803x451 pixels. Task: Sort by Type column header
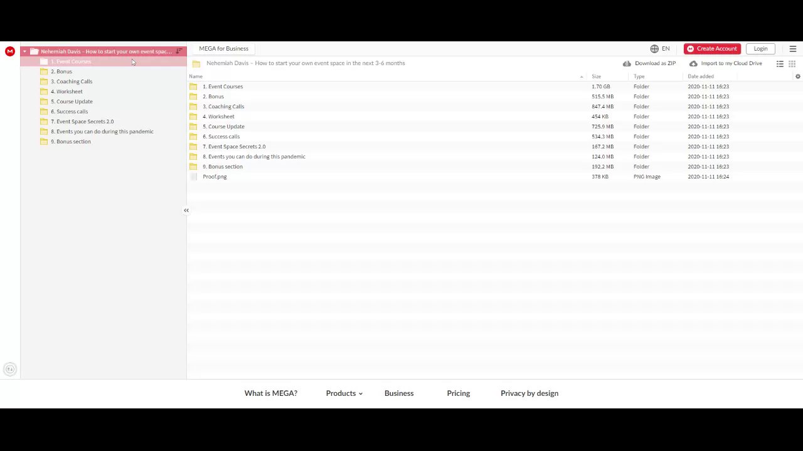(x=639, y=76)
